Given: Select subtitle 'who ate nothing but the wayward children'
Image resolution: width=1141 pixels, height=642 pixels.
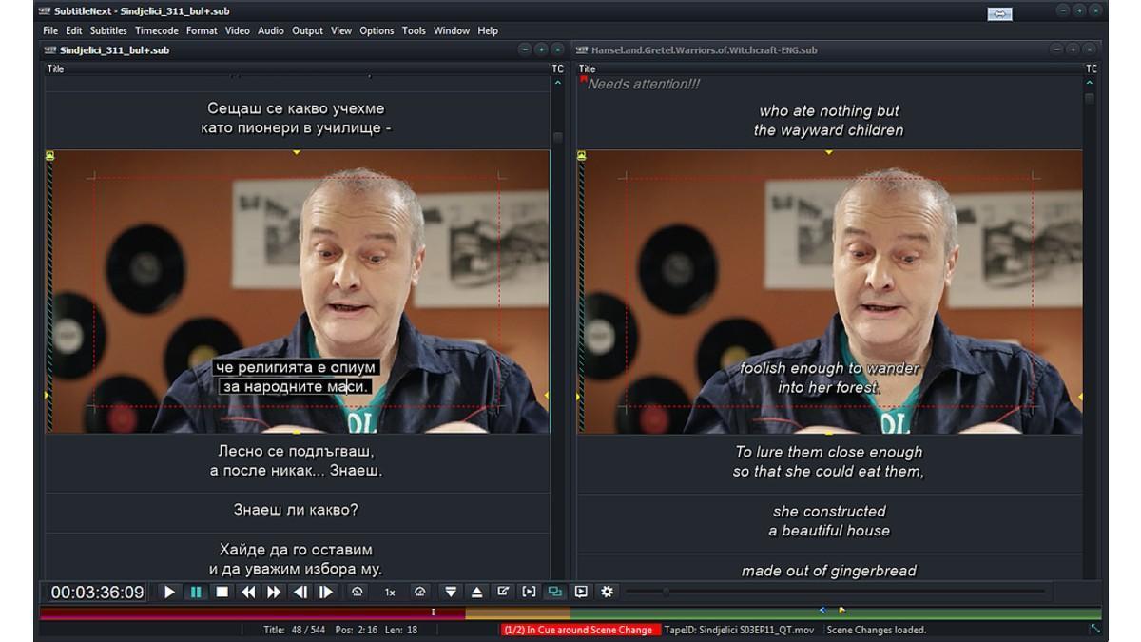Looking at the screenshot, I should coord(828,121).
